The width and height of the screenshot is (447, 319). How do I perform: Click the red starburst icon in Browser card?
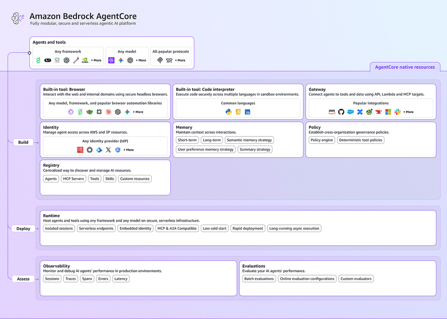(108, 112)
